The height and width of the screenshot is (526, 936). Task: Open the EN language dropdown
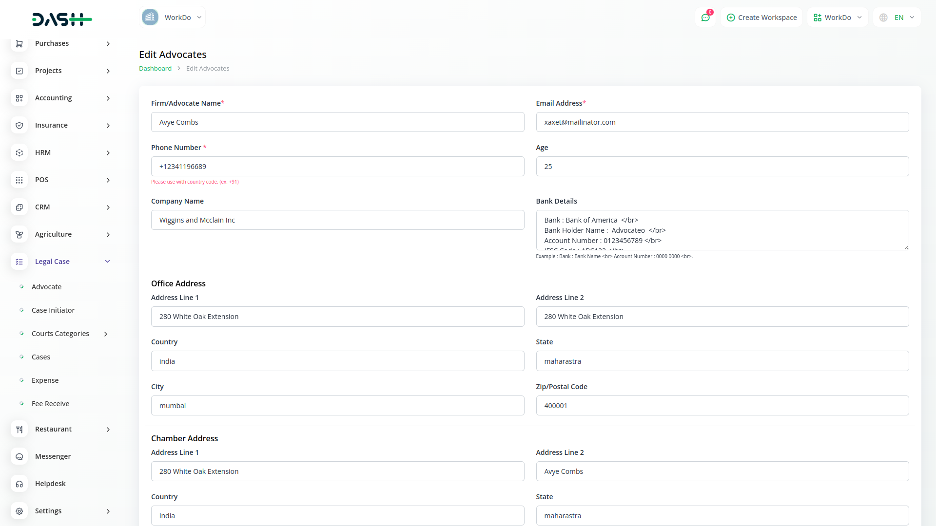coord(897,18)
